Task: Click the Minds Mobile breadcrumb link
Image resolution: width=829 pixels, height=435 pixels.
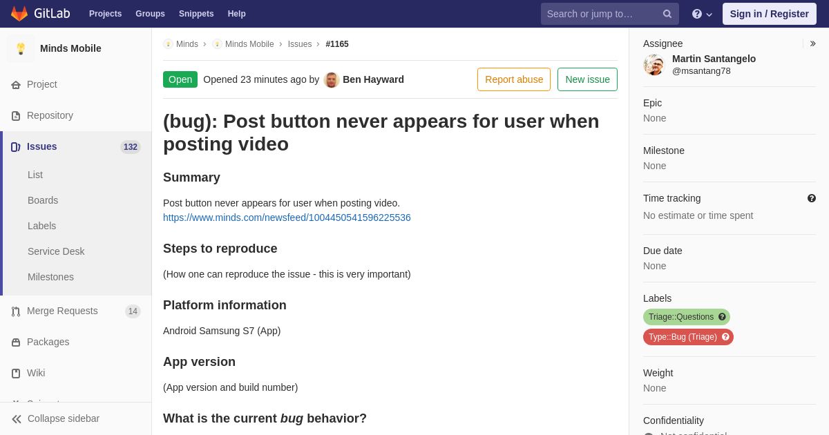Action: click(249, 44)
